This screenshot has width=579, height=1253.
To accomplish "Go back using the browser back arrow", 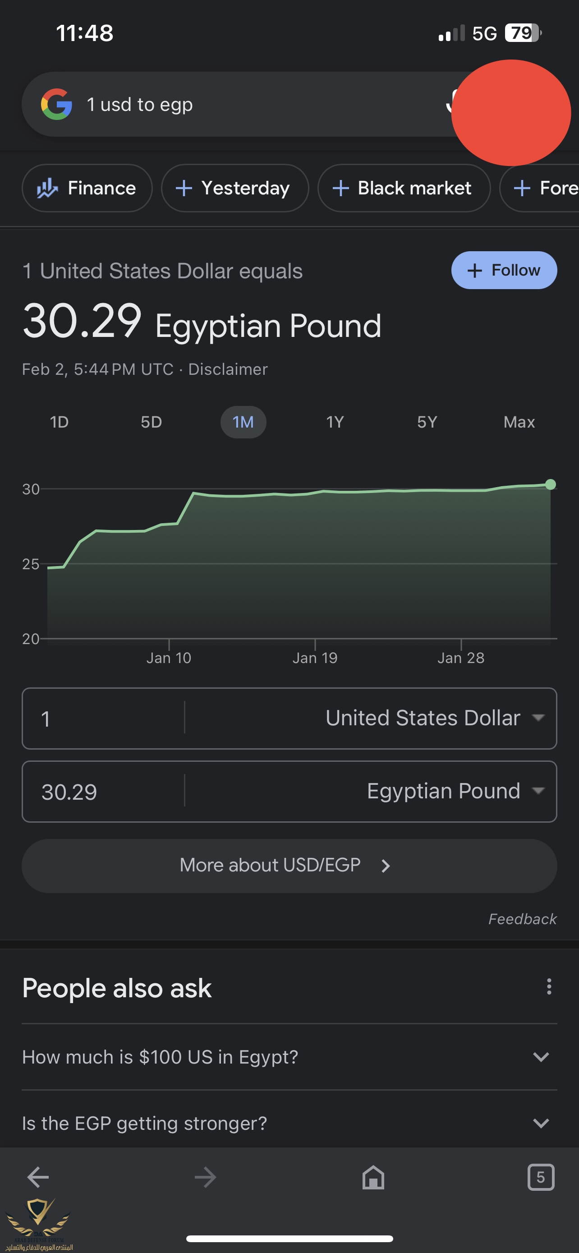I will click(x=38, y=1177).
